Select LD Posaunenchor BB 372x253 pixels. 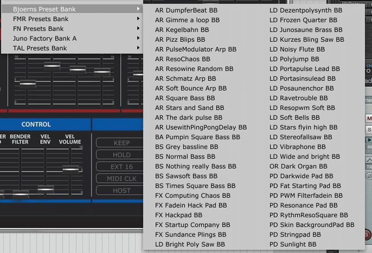301,88
